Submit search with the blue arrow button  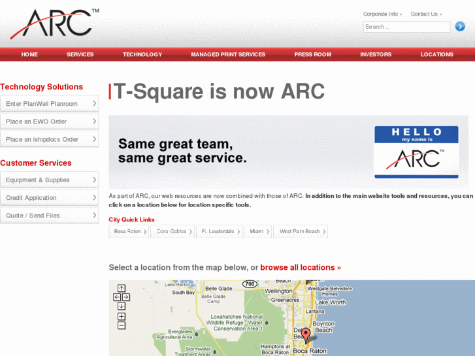[x=460, y=27]
